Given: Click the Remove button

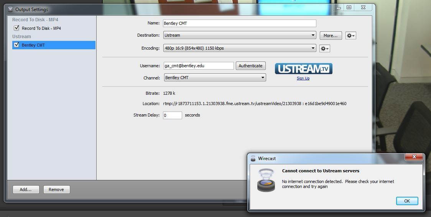Looking at the screenshot, I should [56, 189].
